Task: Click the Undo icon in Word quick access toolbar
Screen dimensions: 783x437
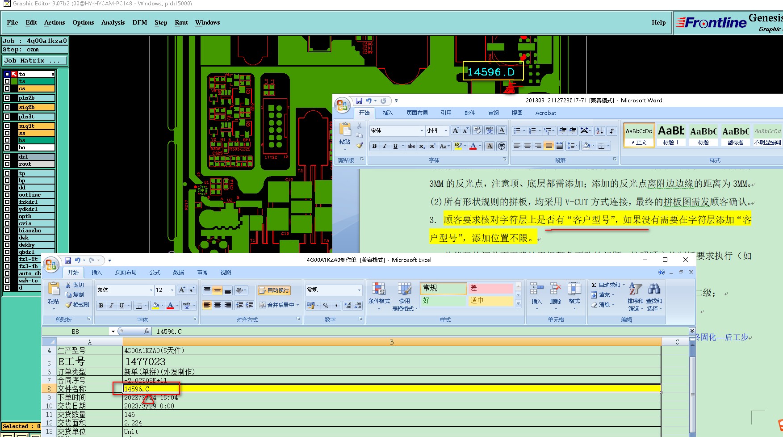Action: 368,101
